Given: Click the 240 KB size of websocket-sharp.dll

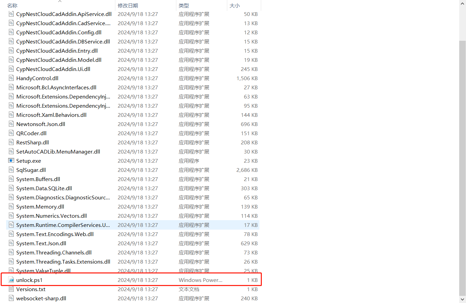Looking at the screenshot, I should tap(249, 298).
